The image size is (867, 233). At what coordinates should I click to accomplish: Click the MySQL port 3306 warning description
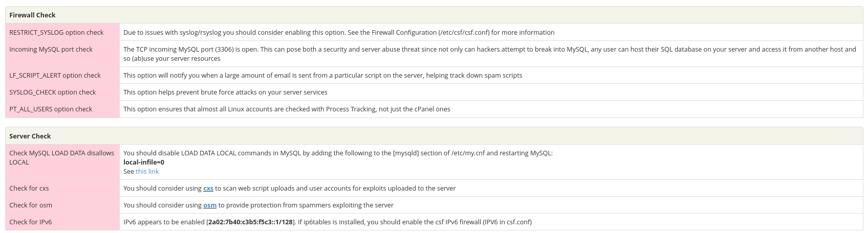point(490,54)
